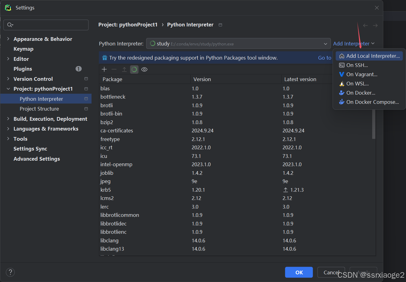
Task: Click the OK button
Action: click(x=299, y=272)
